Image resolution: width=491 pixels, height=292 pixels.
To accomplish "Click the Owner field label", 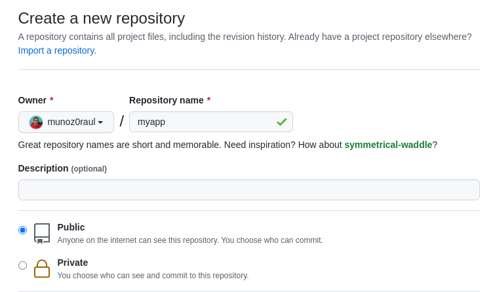I will coord(32,100).
